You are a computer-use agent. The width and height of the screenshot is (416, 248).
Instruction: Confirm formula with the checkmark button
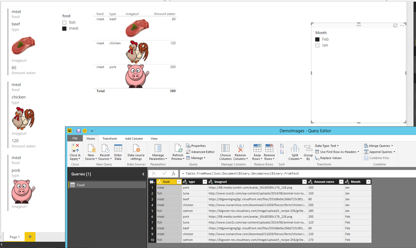tap(164, 173)
